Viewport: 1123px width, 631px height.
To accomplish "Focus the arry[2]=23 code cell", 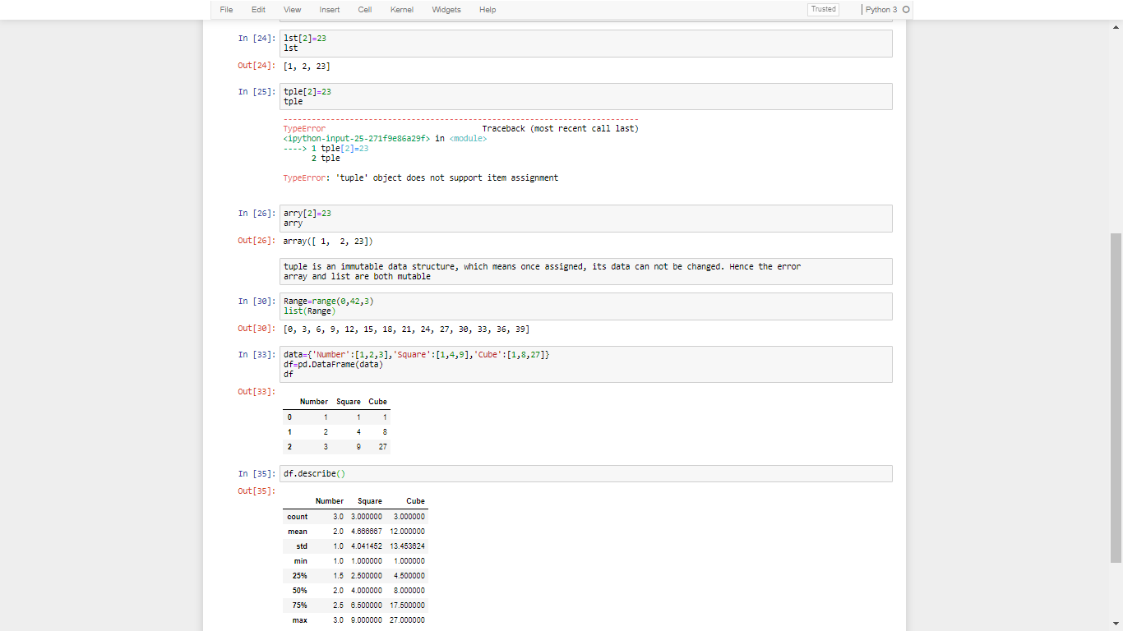I will pos(585,219).
